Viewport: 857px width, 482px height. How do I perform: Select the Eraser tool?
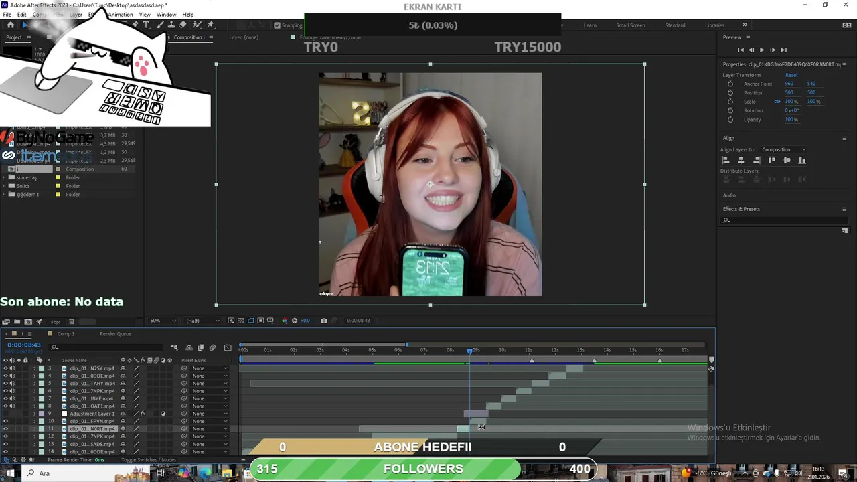point(183,25)
